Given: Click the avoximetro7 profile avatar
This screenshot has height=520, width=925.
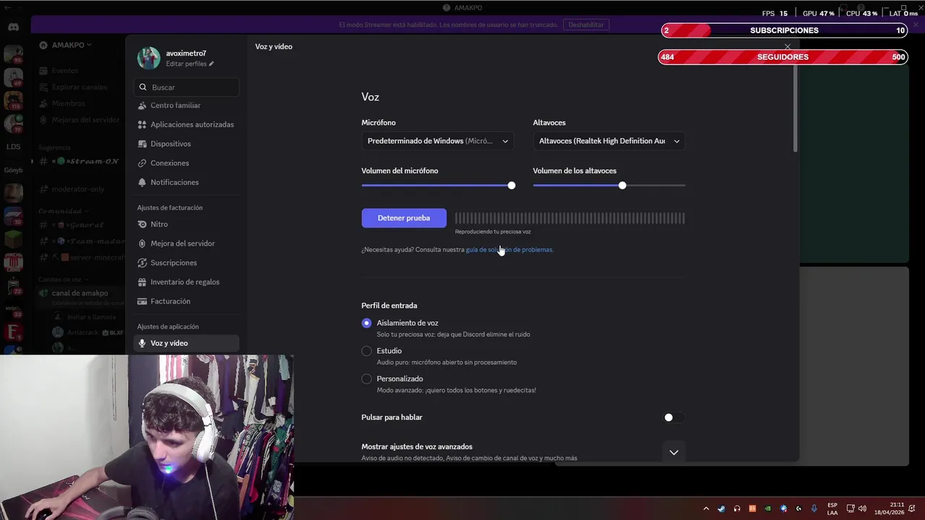Looking at the screenshot, I should tap(149, 58).
